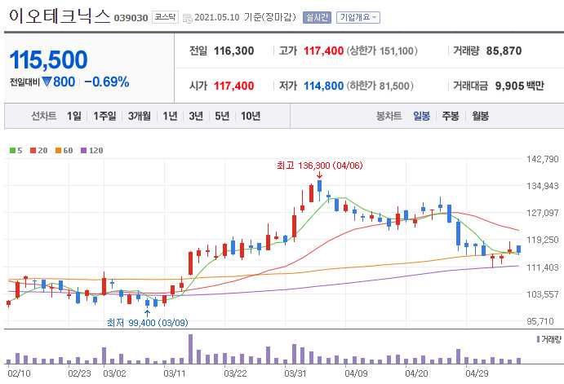Select the 1년 line chart tab
Image resolution: width=564 pixels, height=384 pixels.
(x=170, y=116)
